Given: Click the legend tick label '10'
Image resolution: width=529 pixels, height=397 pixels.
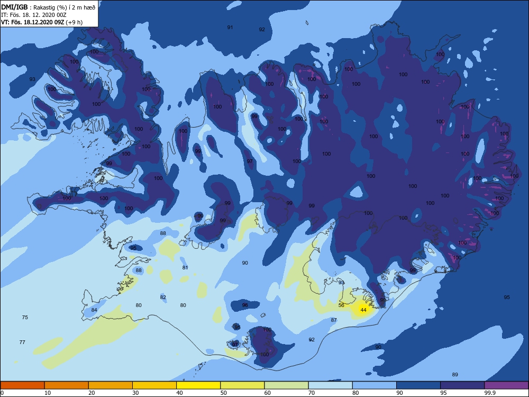Looking at the screenshot, I should click(x=48, y=393).
